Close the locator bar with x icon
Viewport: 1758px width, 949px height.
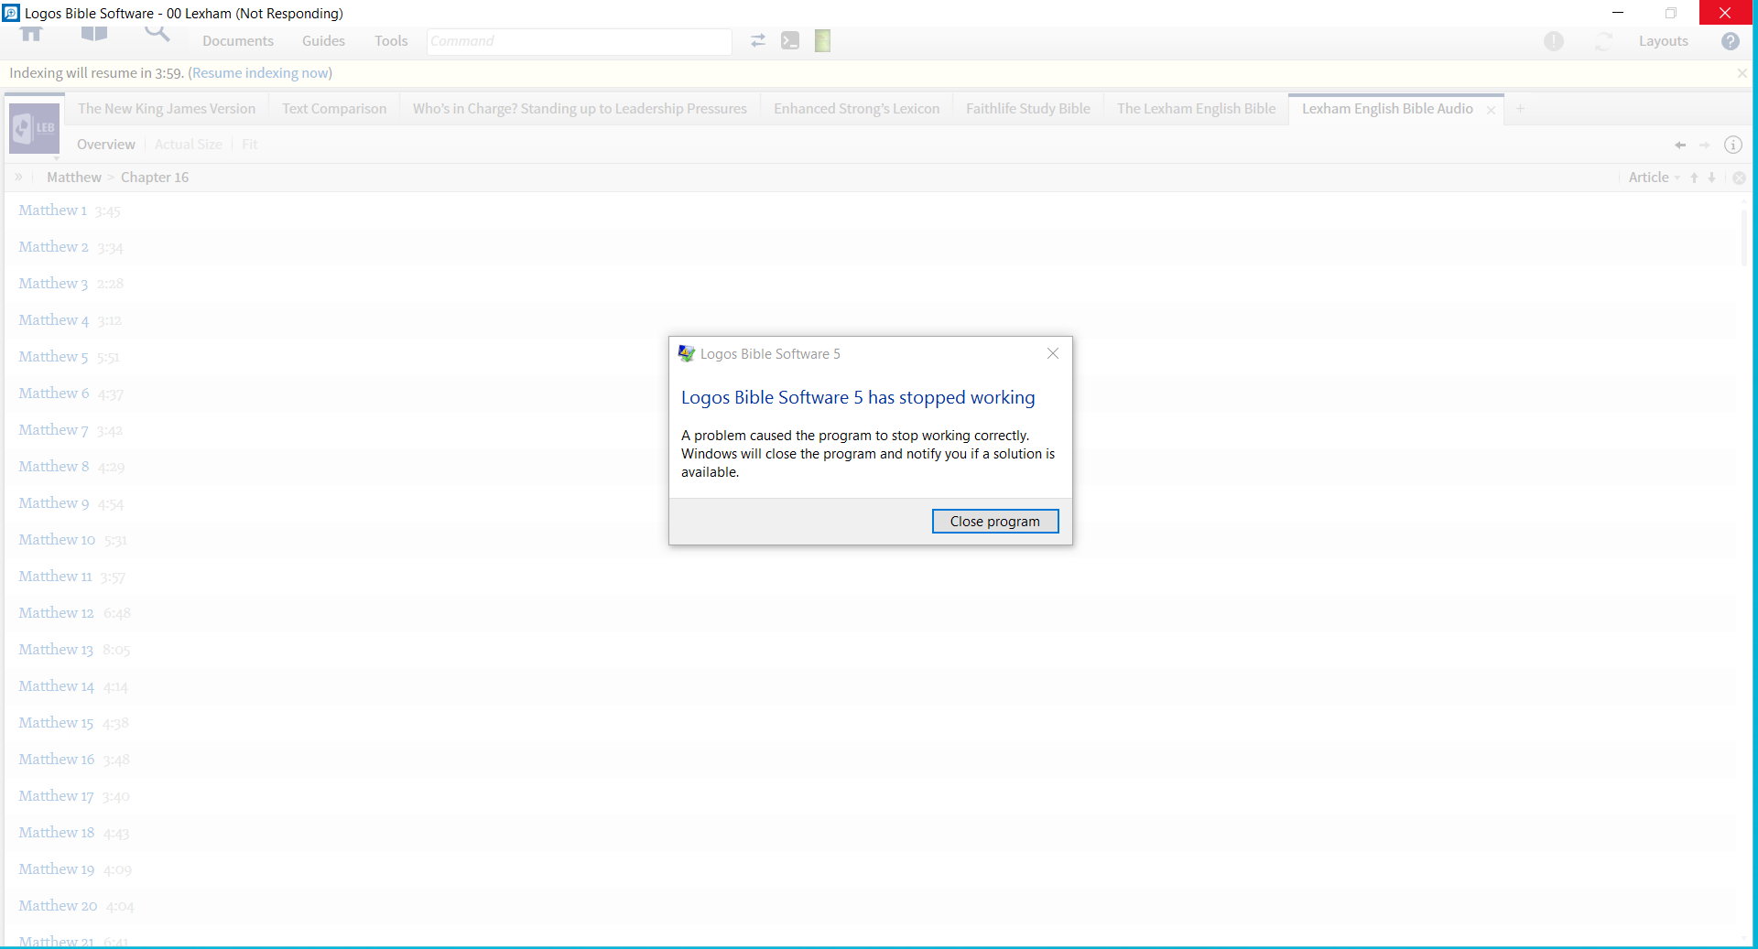[x=1739, y=178]
